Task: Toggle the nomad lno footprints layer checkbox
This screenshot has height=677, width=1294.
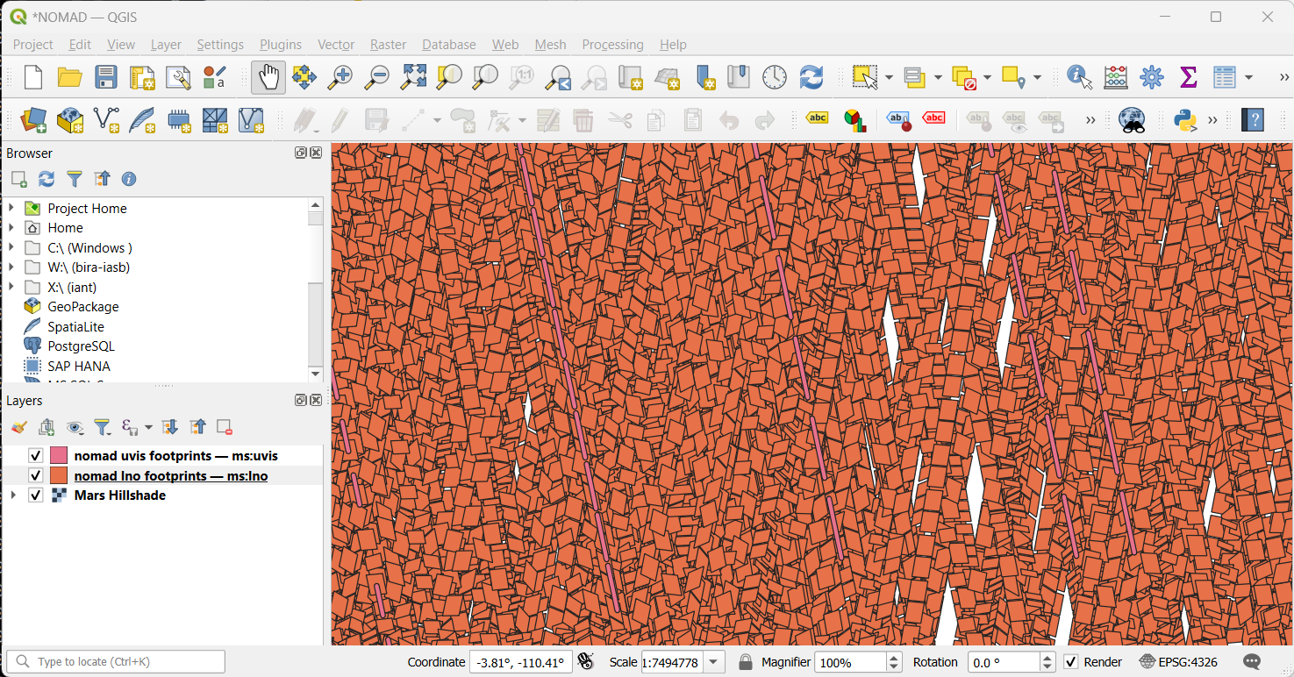Action: tap(36, 476)
